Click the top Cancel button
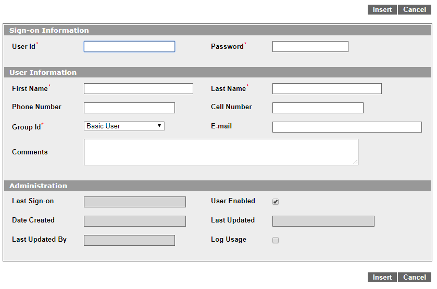The width and height of the screenshot is (437, 289). click(x=415, y=10)
